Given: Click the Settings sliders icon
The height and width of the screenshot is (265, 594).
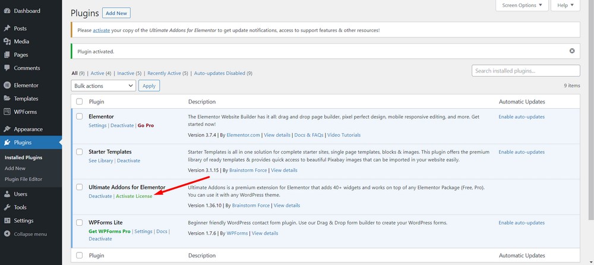Looking at the screenshot, I should [x=7, y=220].
